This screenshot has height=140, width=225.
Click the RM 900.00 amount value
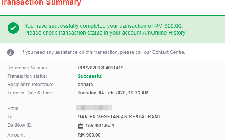(x=89, y=135)
